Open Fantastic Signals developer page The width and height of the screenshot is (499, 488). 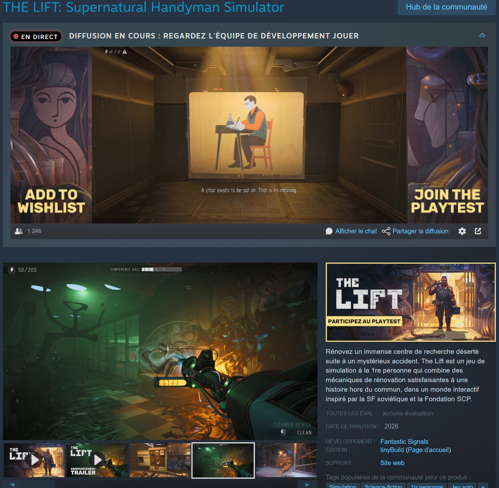[404, 442]
